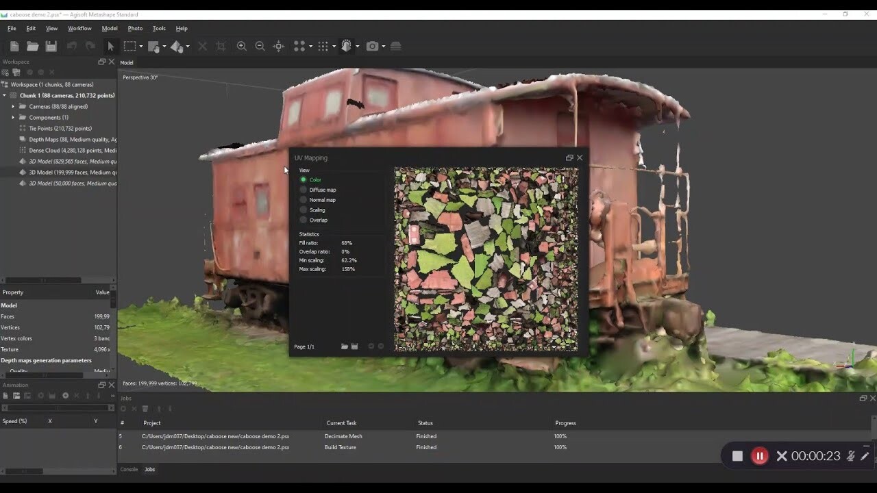Expand the Cameras (88/88 aligned) node
The height and width of the screenshot is (493, 877).
[13, 106]
